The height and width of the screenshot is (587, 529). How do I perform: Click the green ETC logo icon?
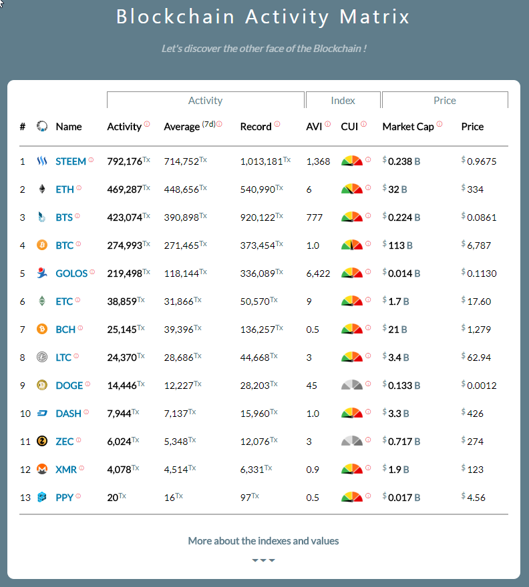point(42,301)
